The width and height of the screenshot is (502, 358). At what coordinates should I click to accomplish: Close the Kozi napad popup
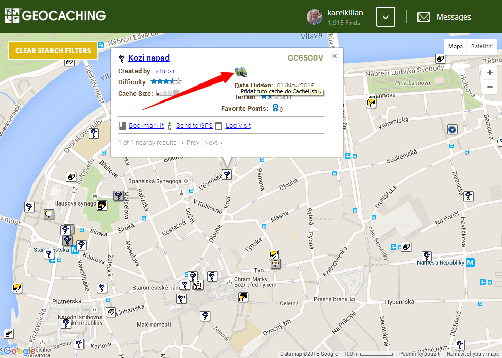pyautogui.click(x=334, y=56)
